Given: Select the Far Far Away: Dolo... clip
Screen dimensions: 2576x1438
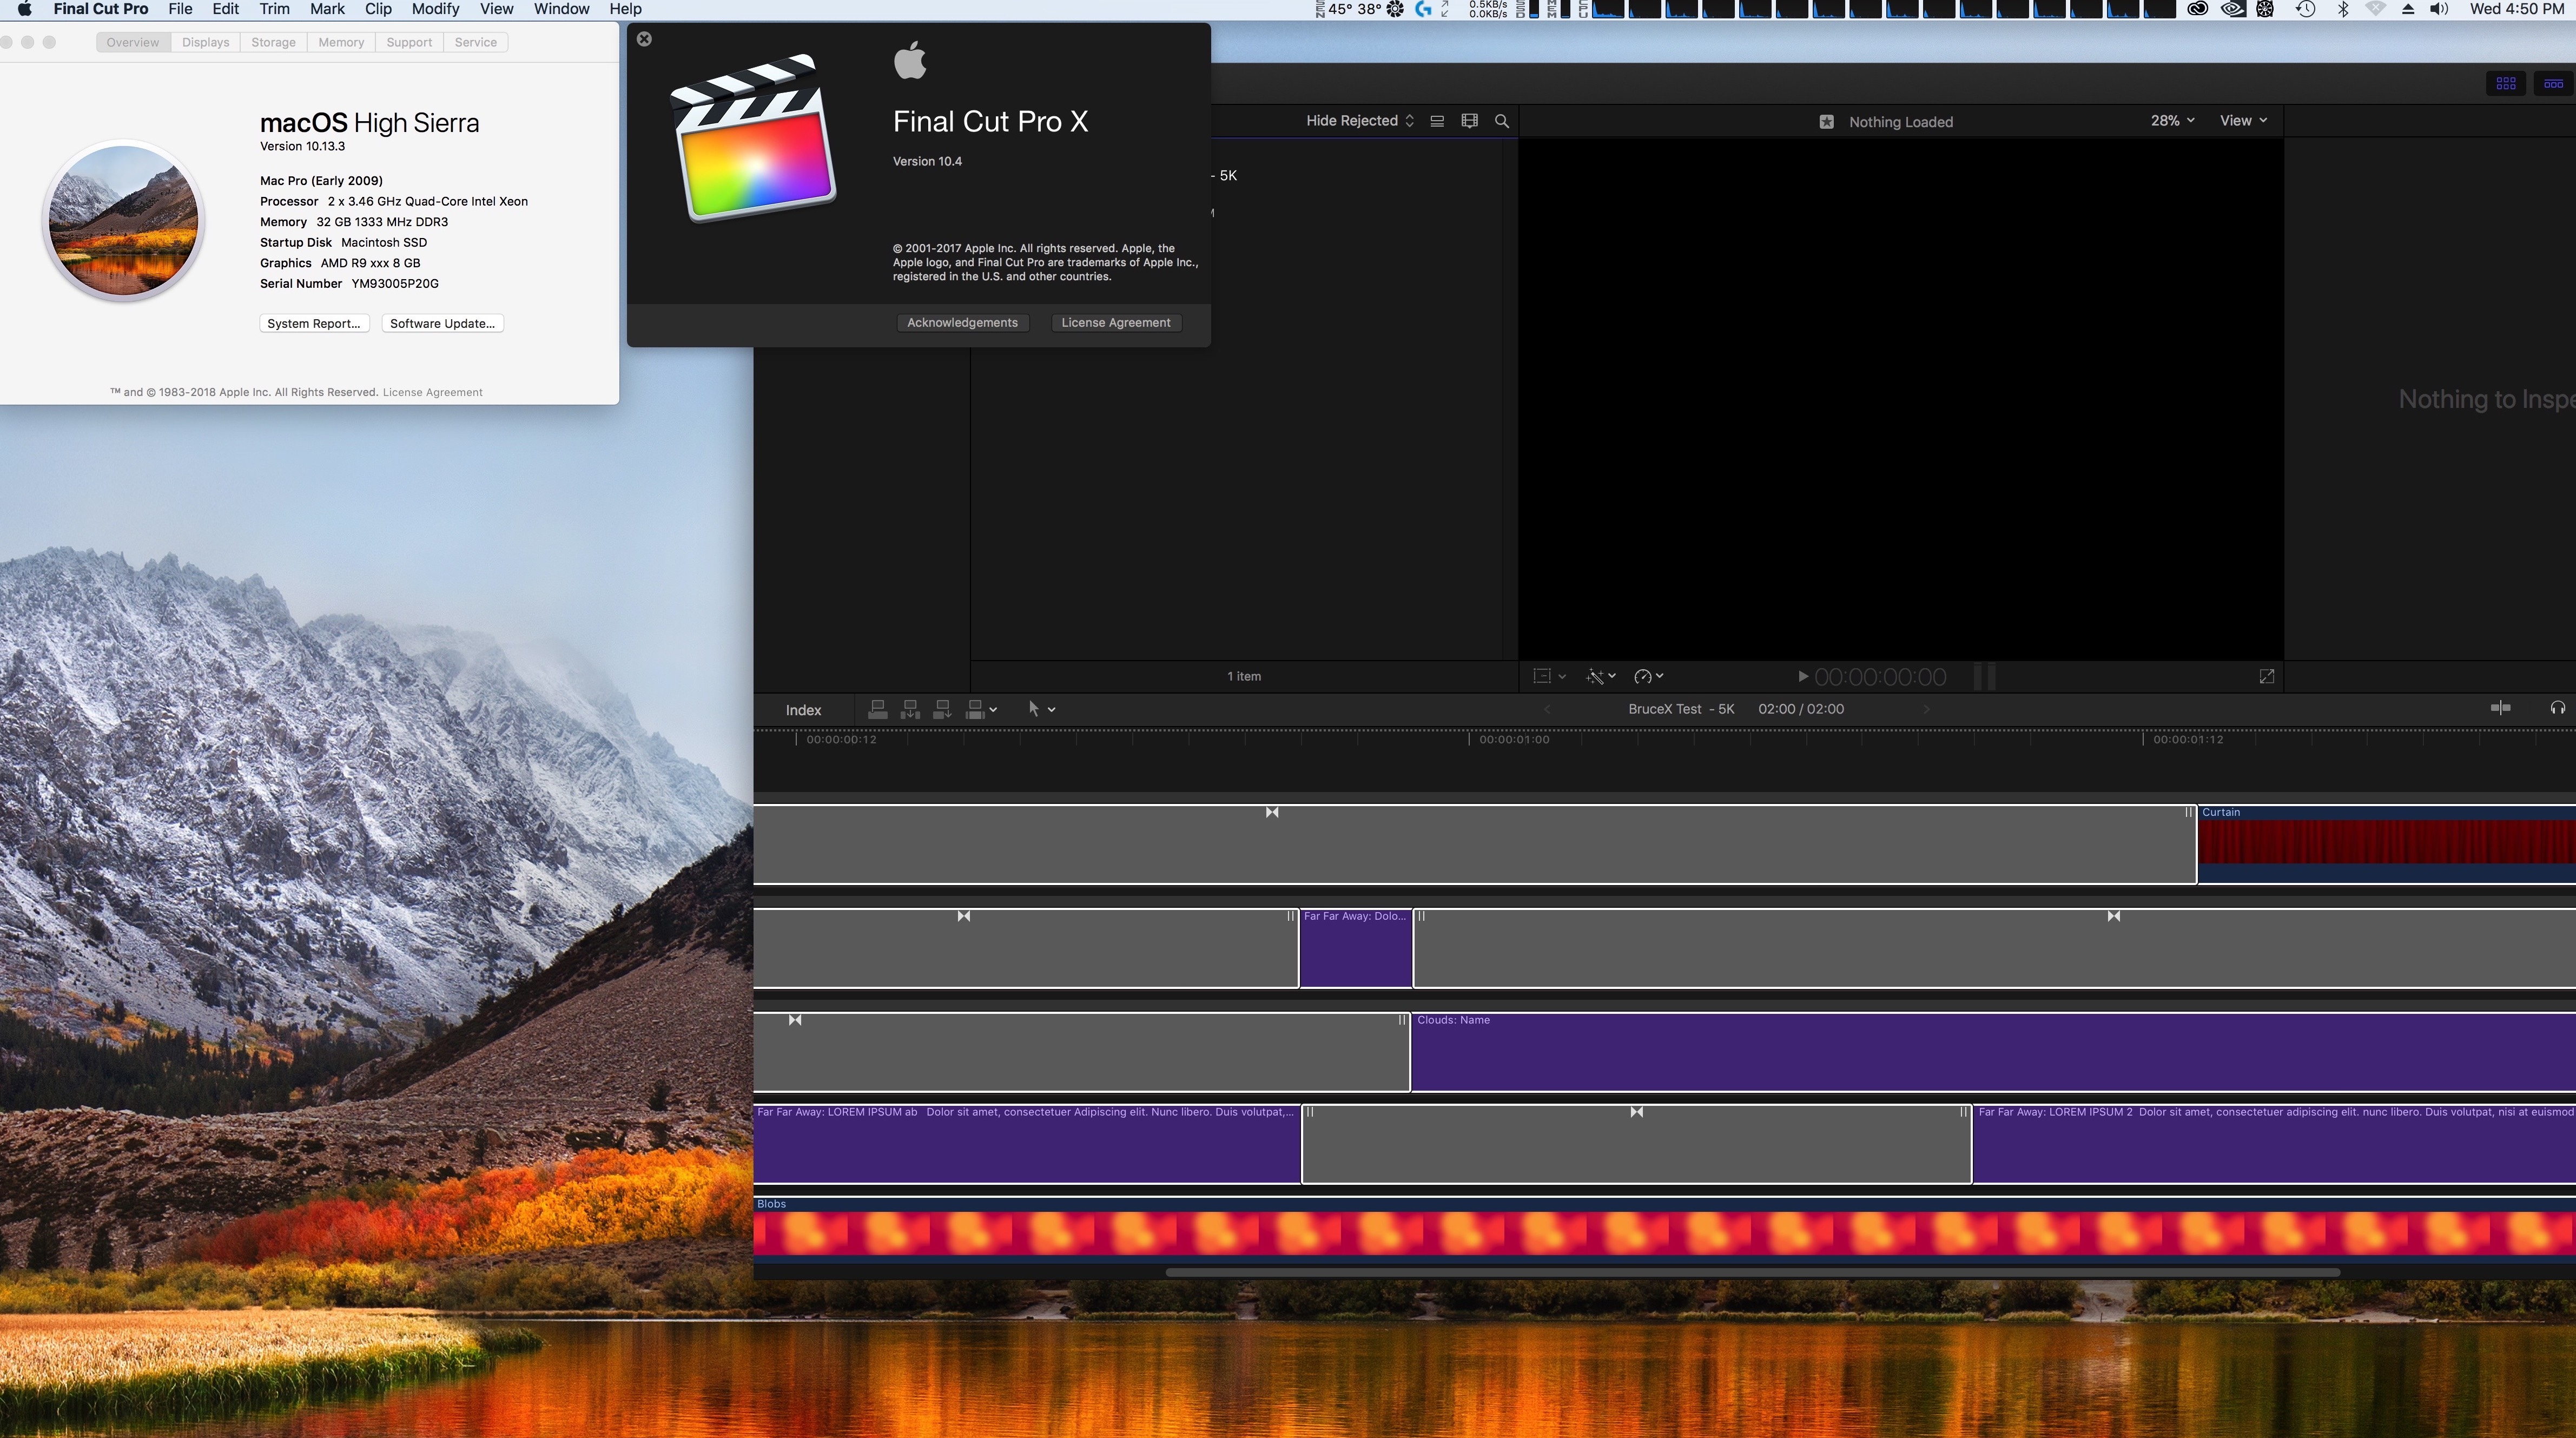Looking at the screenshot, I should 1355,948.
